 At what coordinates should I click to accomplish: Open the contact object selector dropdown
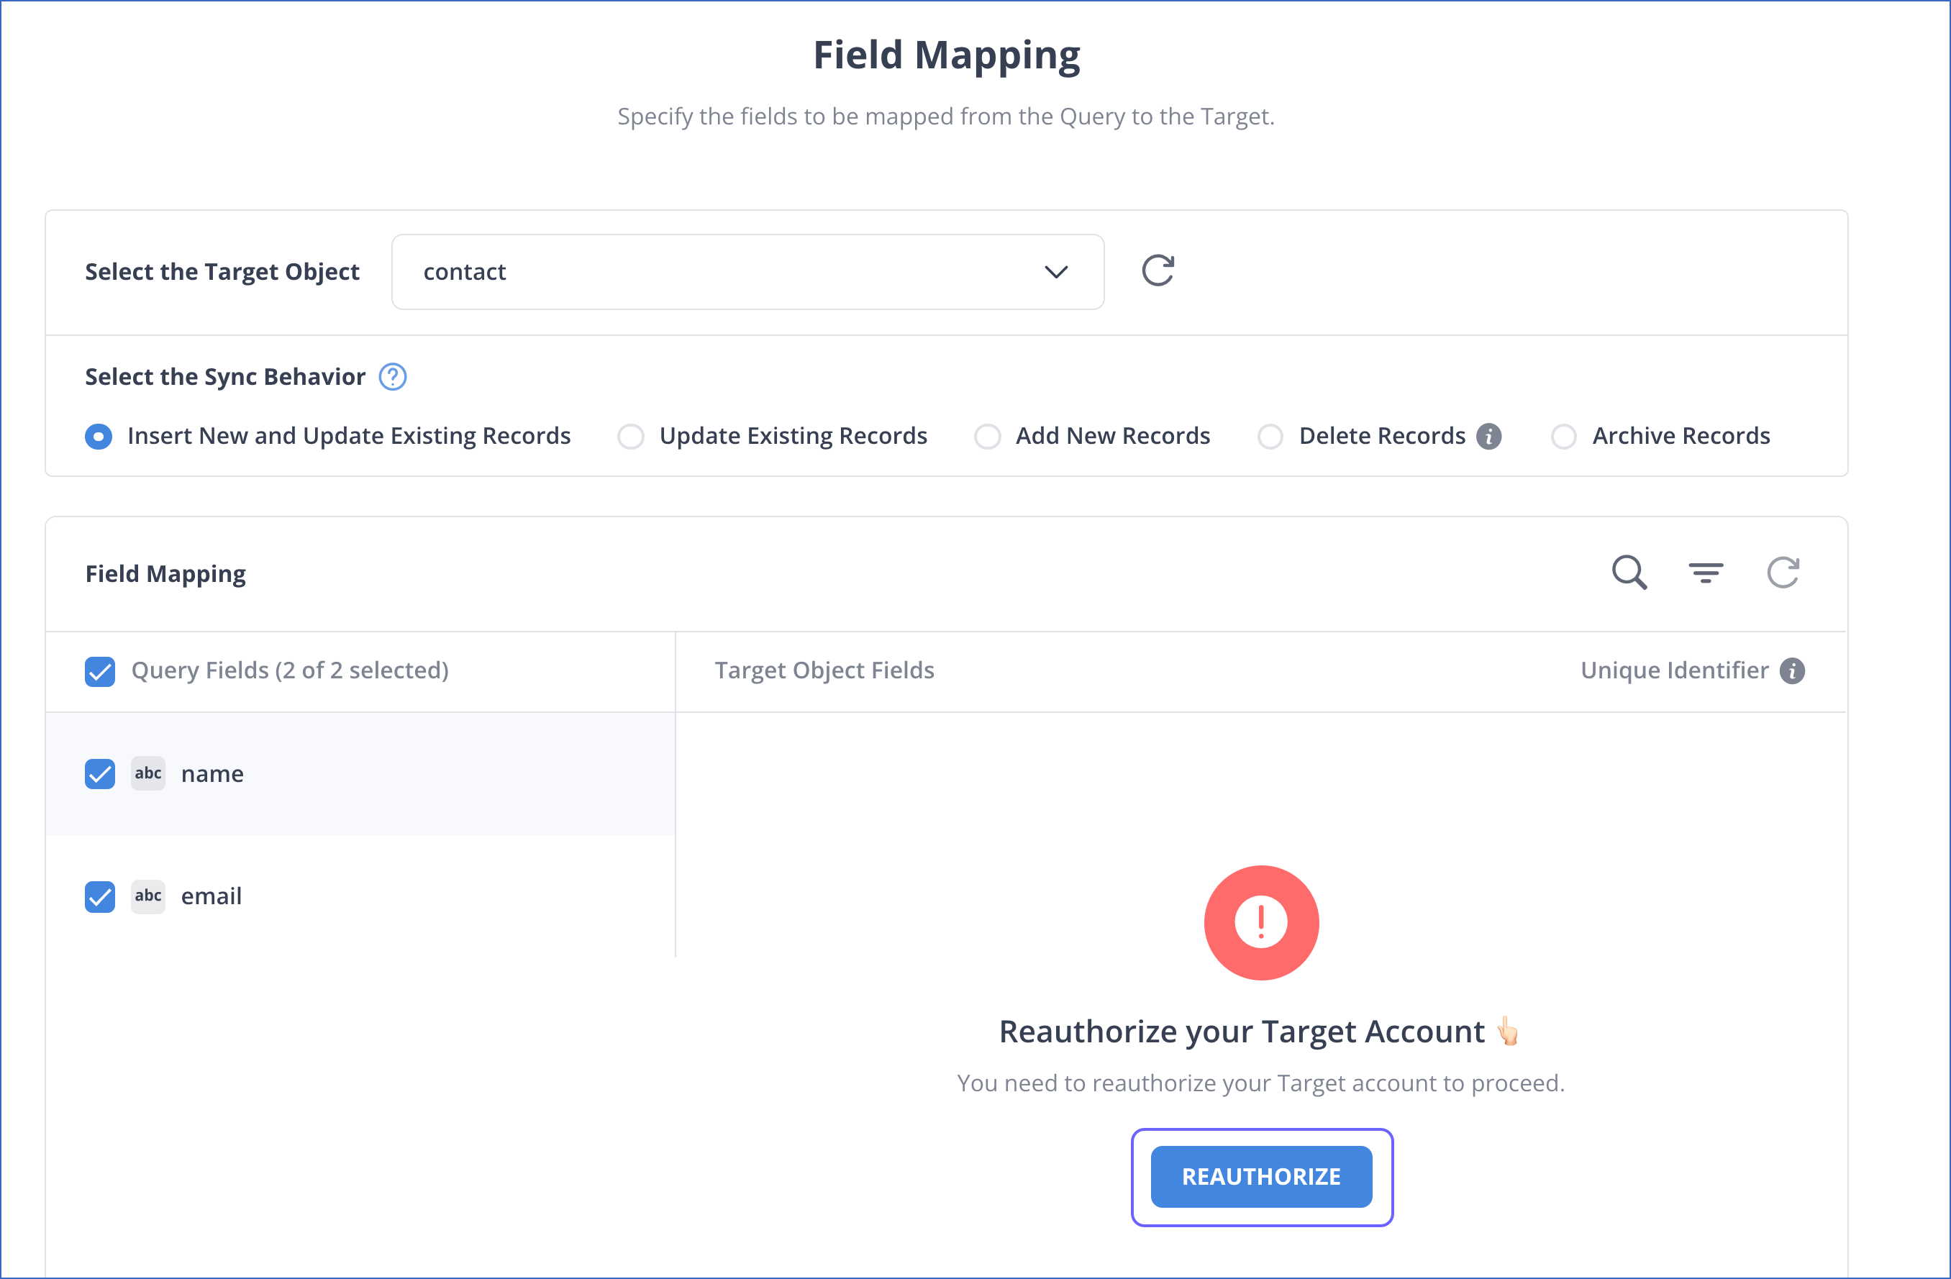click(748, 271)
